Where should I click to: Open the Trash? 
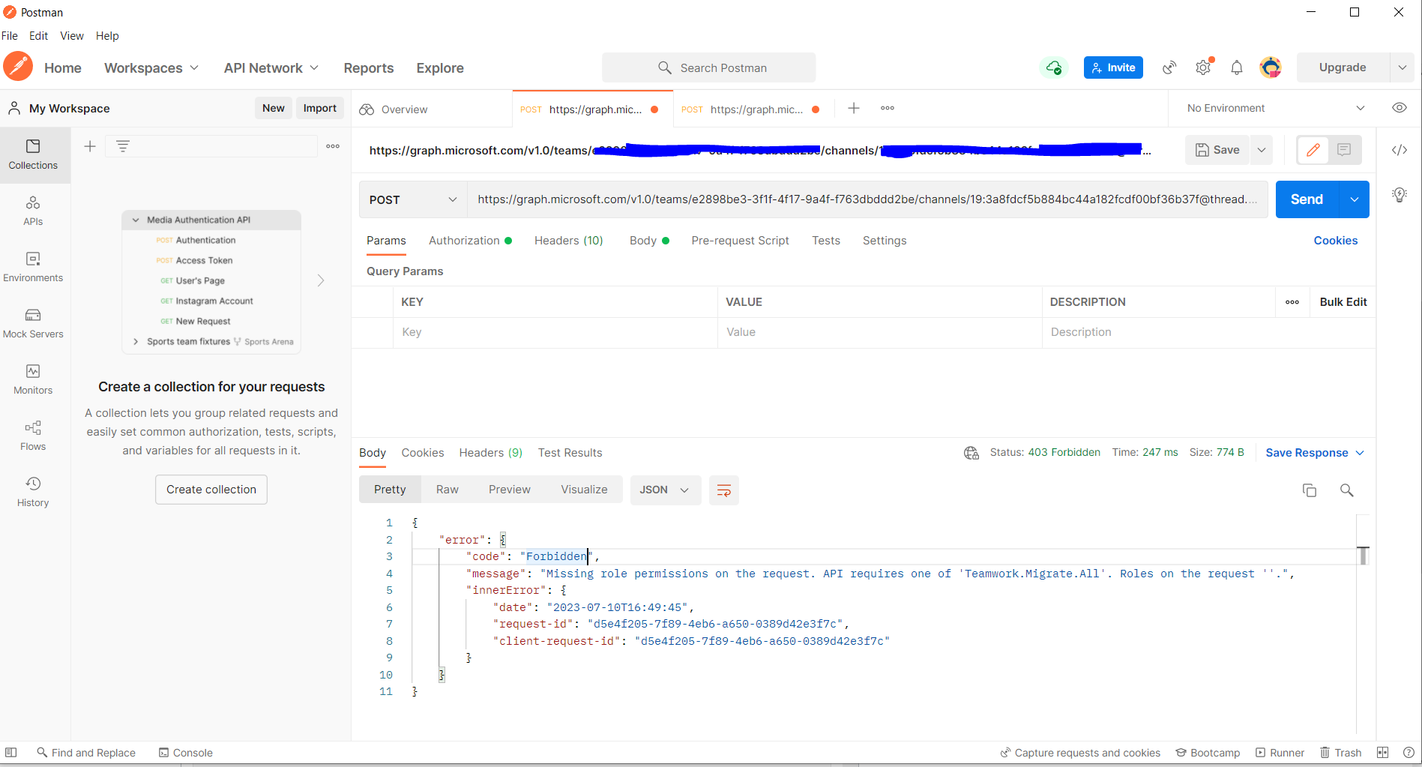(1341, 752)
